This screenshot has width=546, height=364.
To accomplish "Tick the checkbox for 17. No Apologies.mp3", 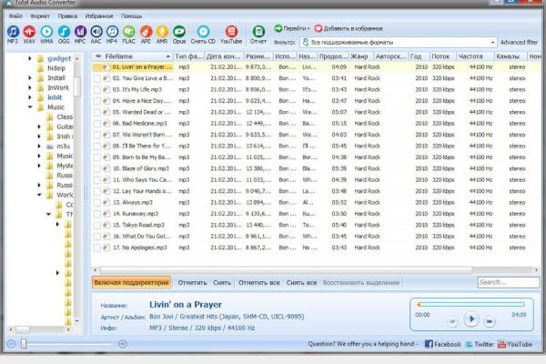I will point(97,248).
